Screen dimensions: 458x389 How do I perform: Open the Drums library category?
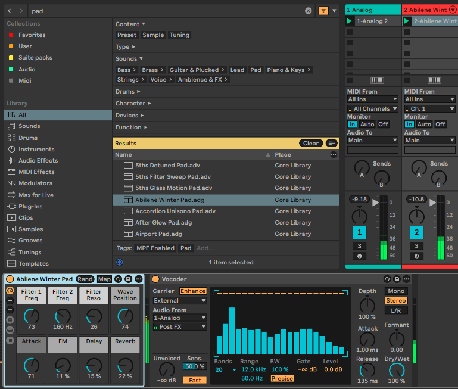pyautogui.click(x=28, y=138)
